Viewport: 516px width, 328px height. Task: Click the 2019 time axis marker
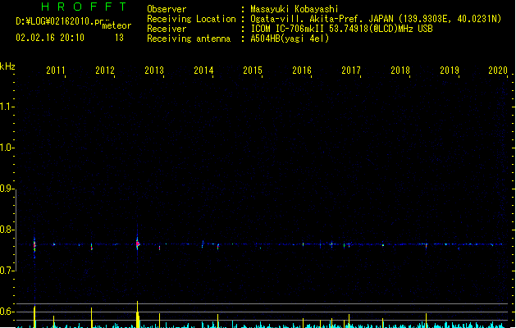450,71
